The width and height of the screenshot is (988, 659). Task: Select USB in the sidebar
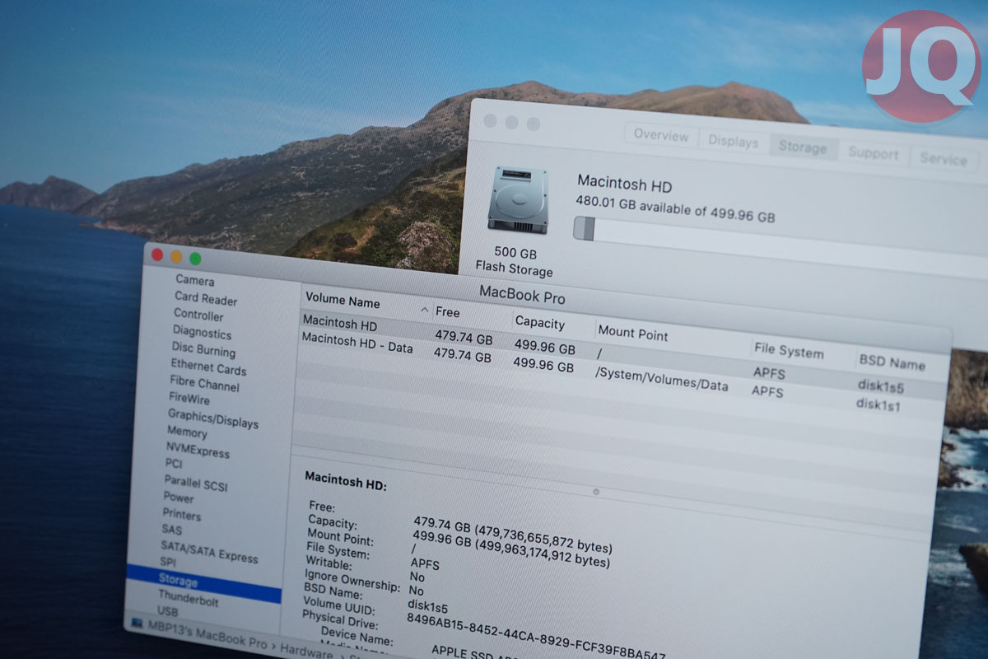click(167, 611)
